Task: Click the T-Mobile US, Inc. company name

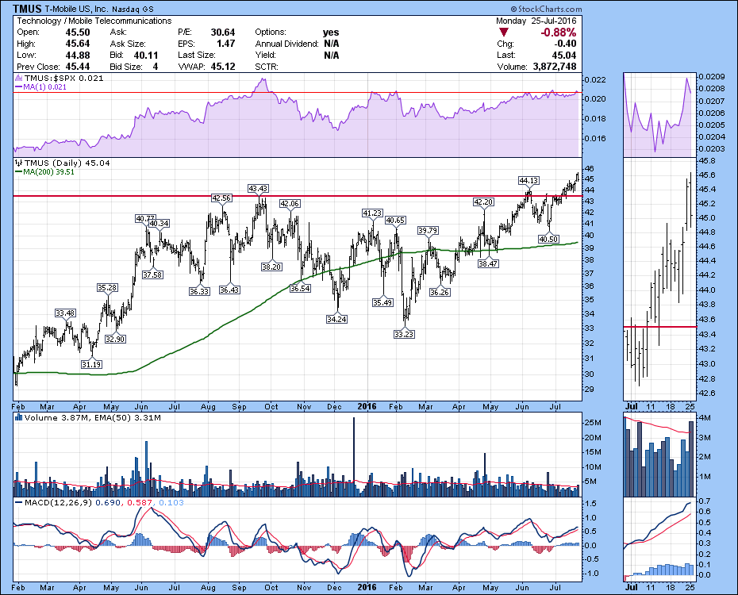Action: point(77,10)
